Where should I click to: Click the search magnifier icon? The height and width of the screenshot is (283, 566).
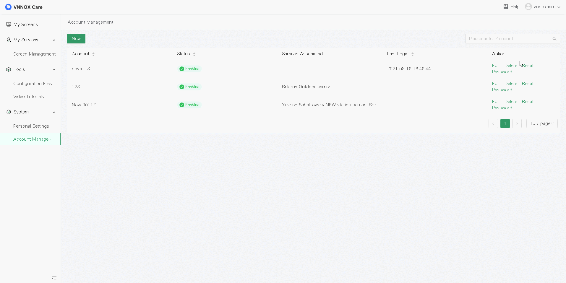pyautogui.click(x=554, y=39)
